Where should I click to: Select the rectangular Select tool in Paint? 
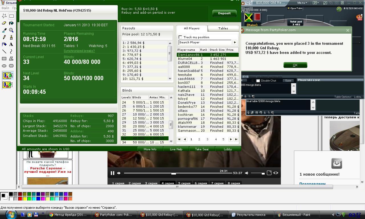click(11, 16)
